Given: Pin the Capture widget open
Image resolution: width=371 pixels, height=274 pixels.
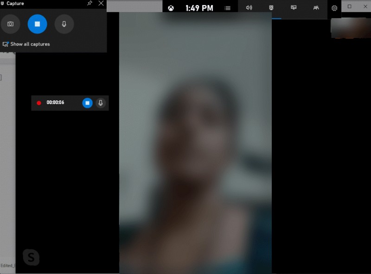Looking at the screenshot, I should [89, 4].
